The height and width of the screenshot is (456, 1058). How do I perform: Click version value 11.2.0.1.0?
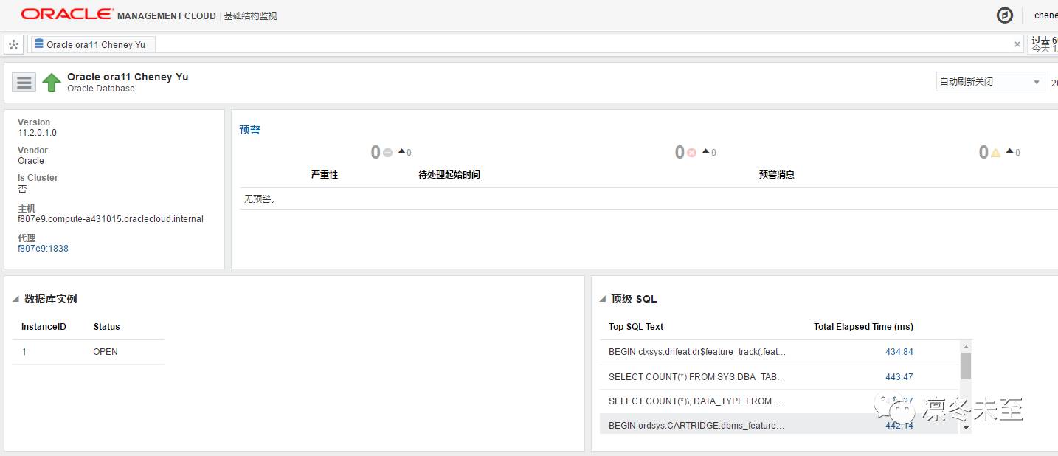pyautogui.click(x=37, y=133)
